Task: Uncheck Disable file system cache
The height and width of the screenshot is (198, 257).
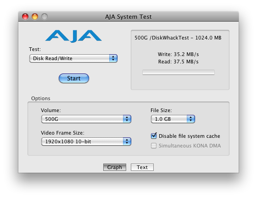Action: [154, 136]
